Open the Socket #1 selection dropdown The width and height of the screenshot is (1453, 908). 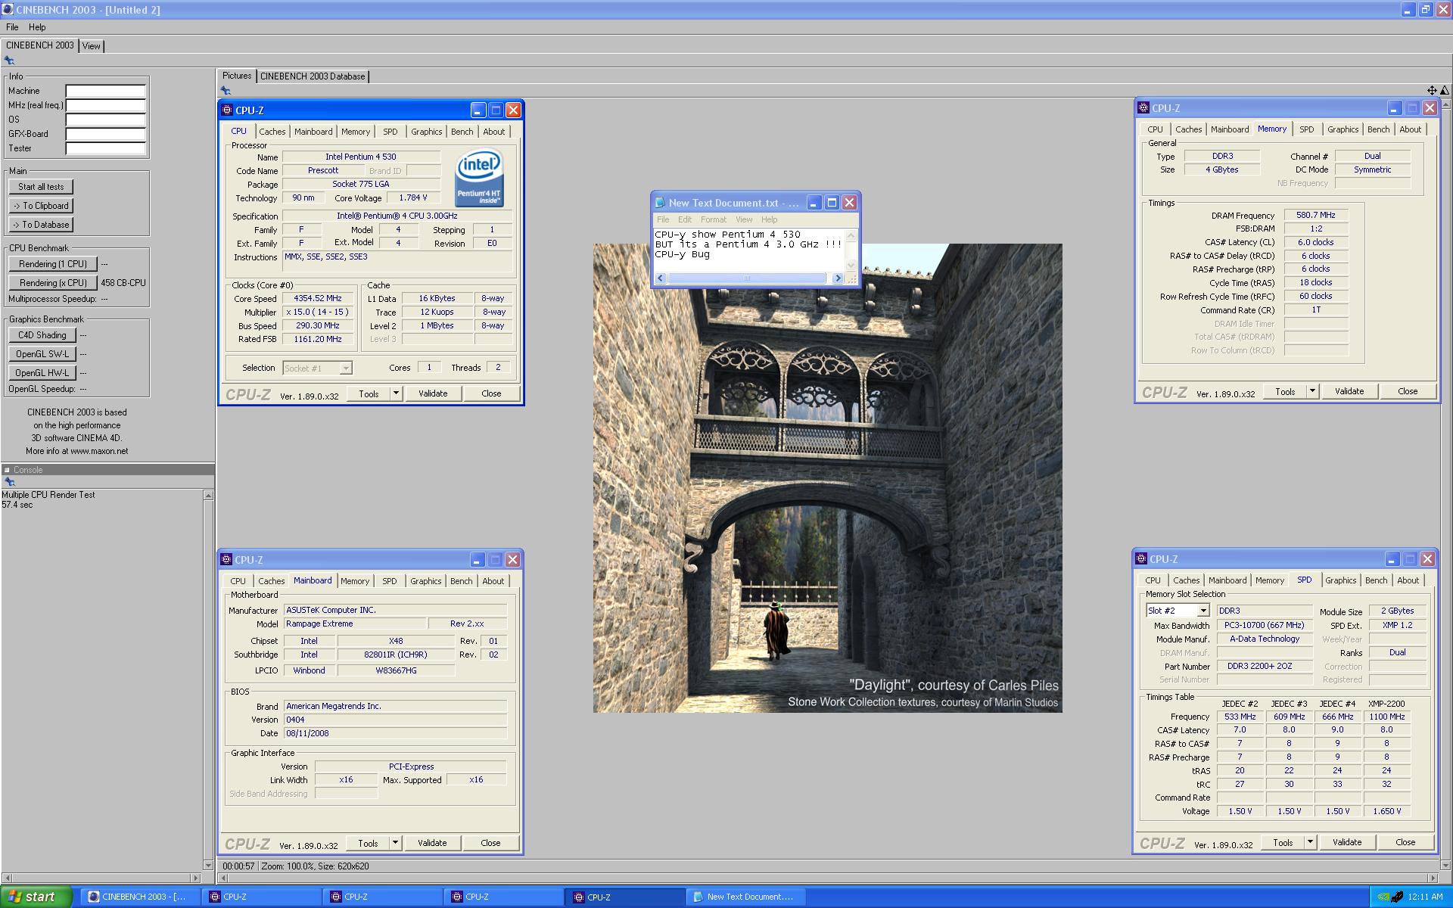pos(346,368)
